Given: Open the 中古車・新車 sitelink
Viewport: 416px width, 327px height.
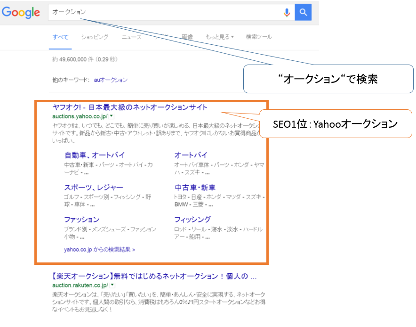Looking at the screenshot, I should click(x=195, y=188).
